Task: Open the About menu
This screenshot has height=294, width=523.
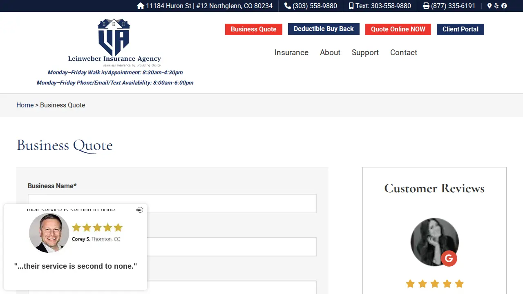Action: point(330,53)
